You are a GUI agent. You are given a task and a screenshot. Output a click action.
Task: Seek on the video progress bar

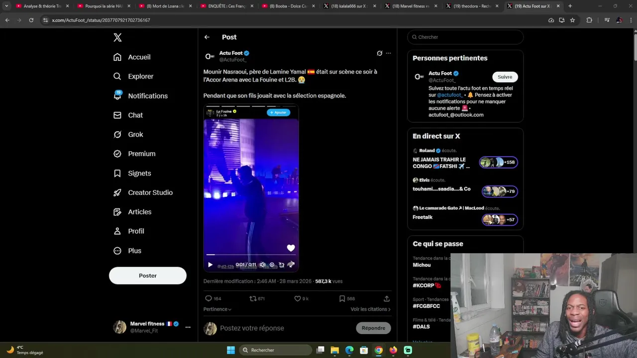[x=251, y=255]
